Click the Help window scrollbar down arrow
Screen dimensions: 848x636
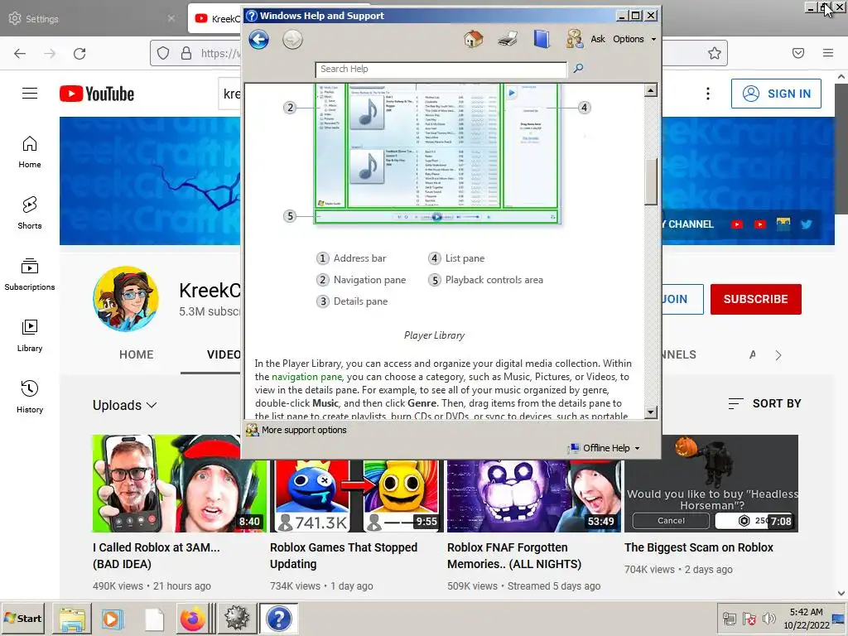651,412
